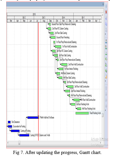Click the green Add activity icon
This screenshot has height=158, width=115.
pyautogui.click(x=106, y=6)
